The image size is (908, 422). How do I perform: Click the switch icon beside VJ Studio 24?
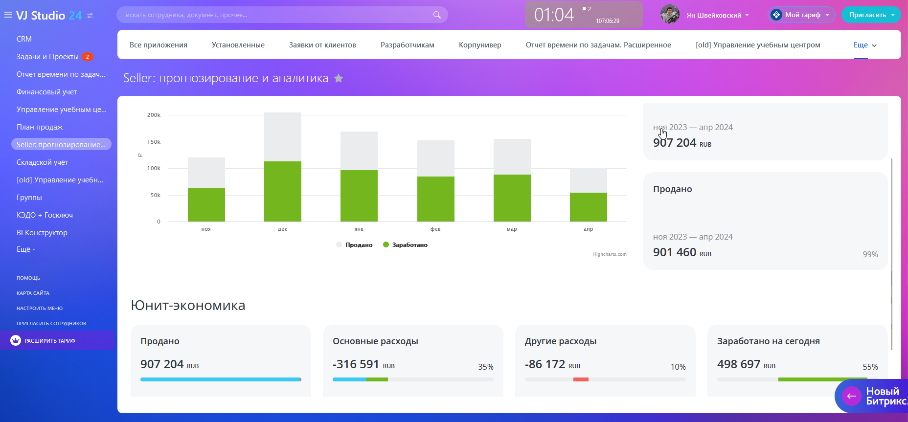click(90, 16)
